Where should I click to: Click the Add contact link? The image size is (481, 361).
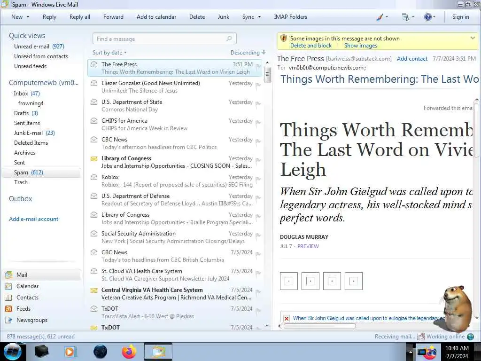412,59
